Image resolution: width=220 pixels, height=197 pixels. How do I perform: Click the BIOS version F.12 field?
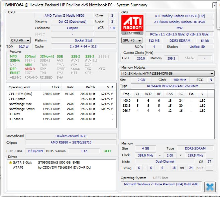tap(84, 151)
